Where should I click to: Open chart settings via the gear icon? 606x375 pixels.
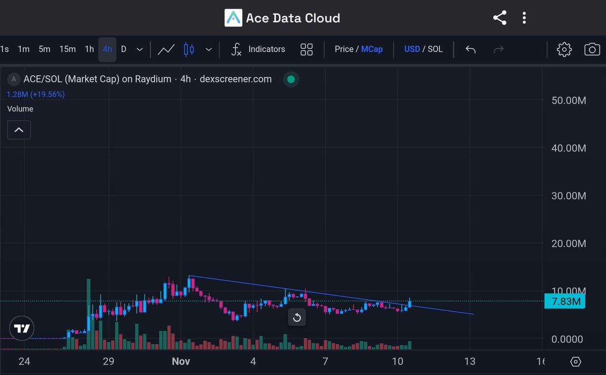tap(564, 49)
